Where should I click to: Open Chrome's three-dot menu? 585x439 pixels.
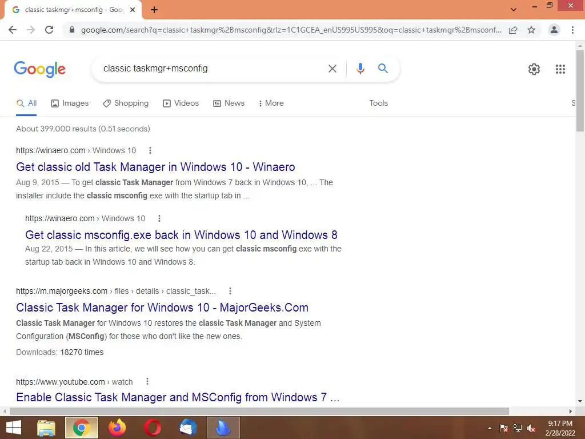572,30
